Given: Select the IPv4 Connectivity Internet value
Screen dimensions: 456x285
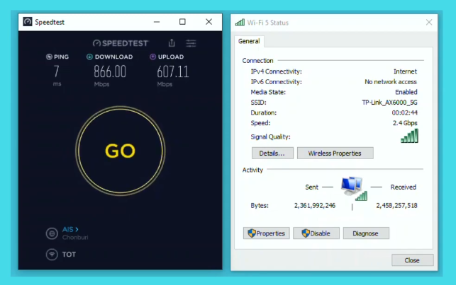Looking at the screenshot, I should click(405, 71).
